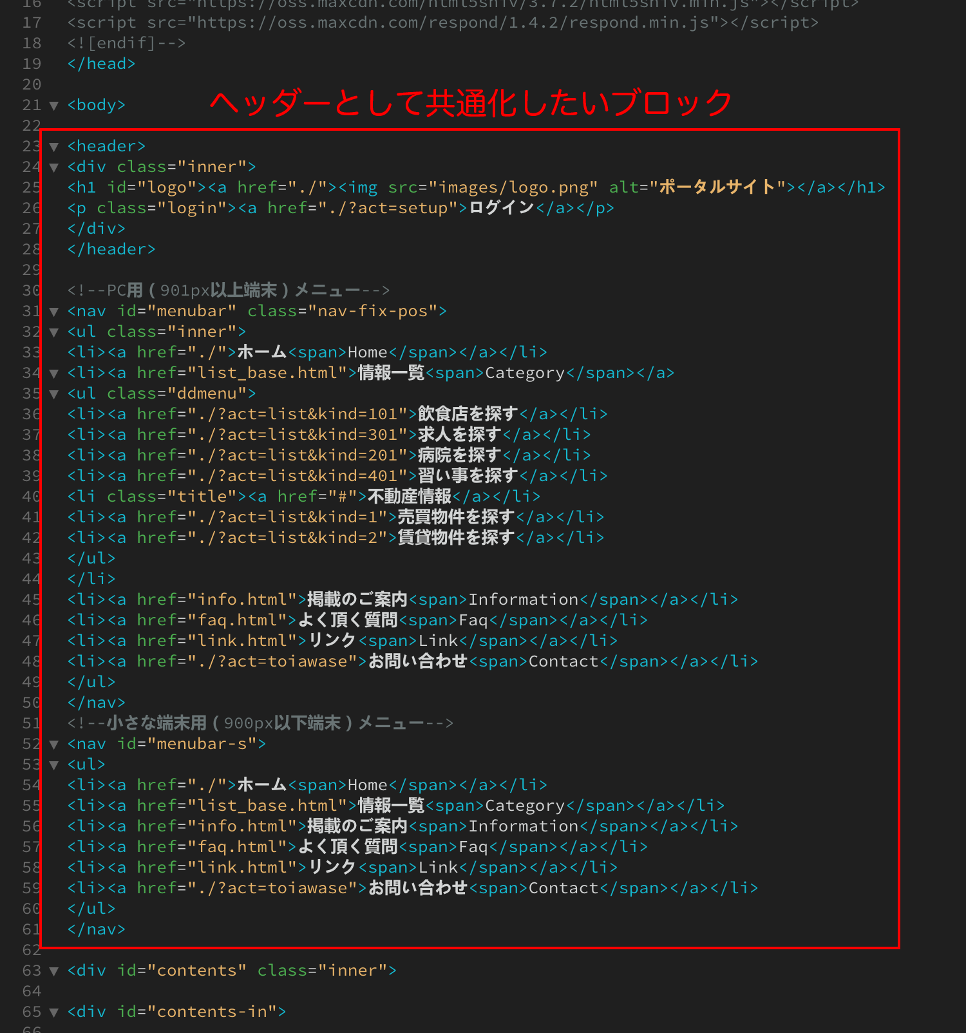Image resolution: width=966 pixels, height=1033 pixels.
Task: Collapse the div contents fold on line 63
Action: (x=54, y=971)
